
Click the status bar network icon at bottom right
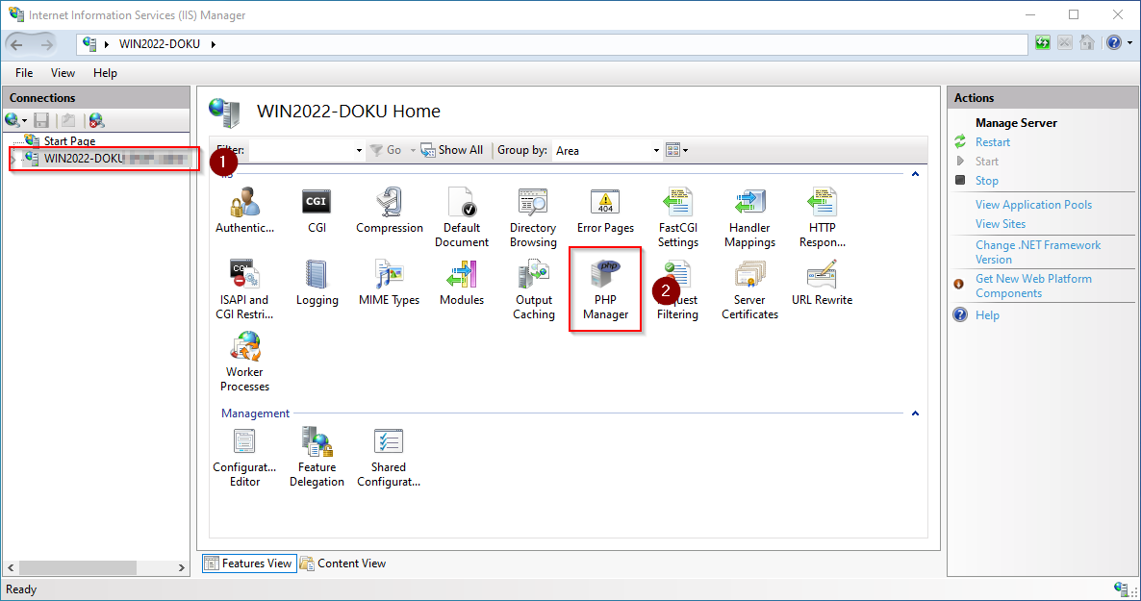pyautogui.click(x=1122, y=588)
